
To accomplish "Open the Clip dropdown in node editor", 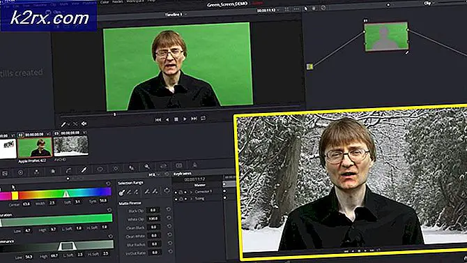I will click(429, 3).
